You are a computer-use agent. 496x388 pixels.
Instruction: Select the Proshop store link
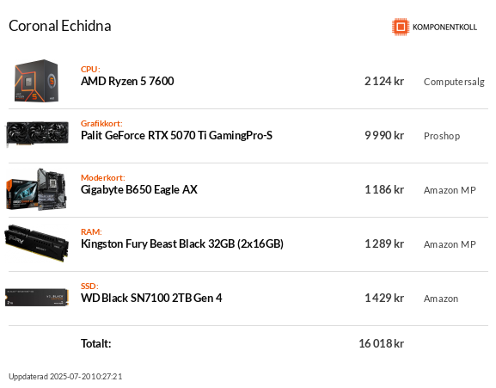(442, 136)
